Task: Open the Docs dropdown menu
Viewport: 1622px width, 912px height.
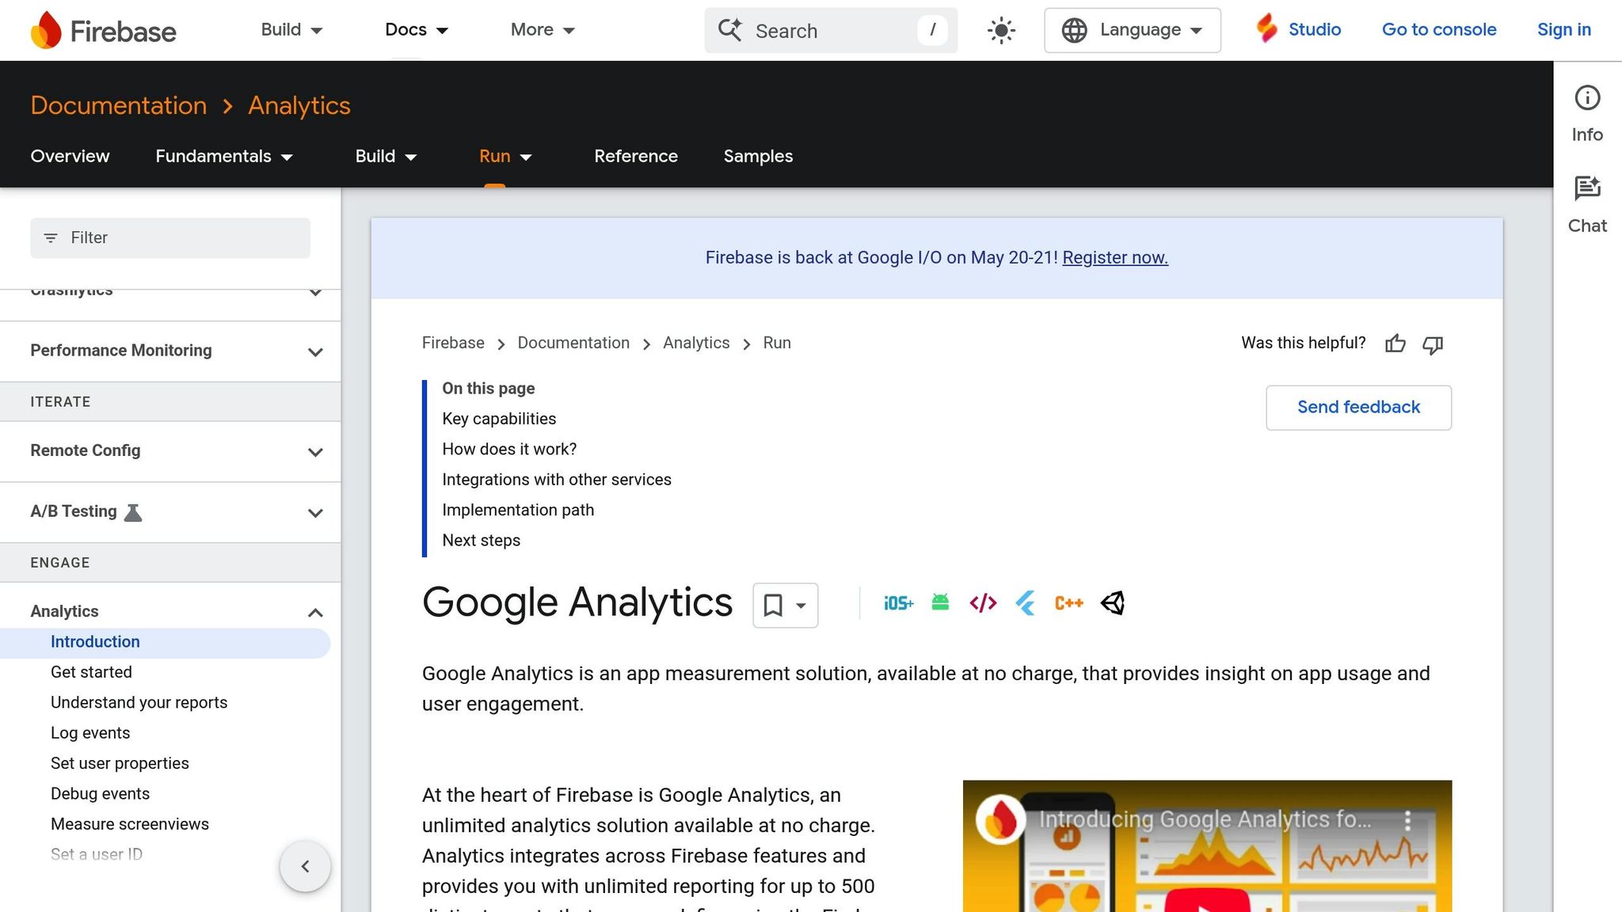Action: [417, 29]
